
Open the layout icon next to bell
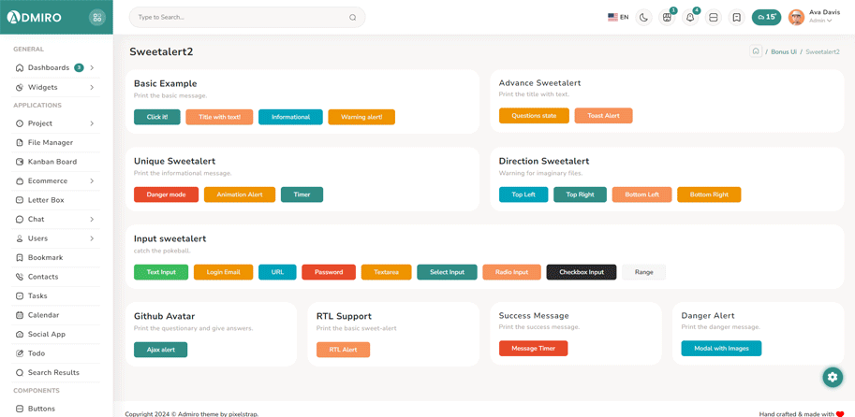click(x=714, y=17)
